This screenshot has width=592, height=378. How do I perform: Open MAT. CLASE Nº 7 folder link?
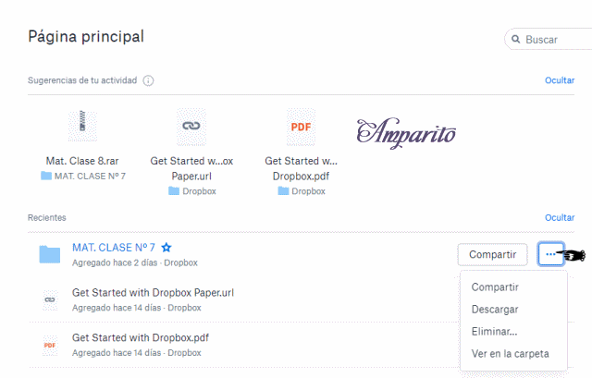point(114,248)
